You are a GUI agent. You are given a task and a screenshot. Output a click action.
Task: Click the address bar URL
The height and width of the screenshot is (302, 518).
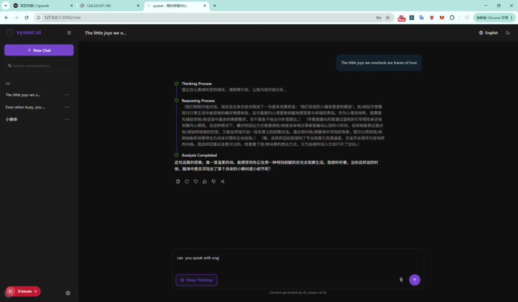click(x=63, y=18)
